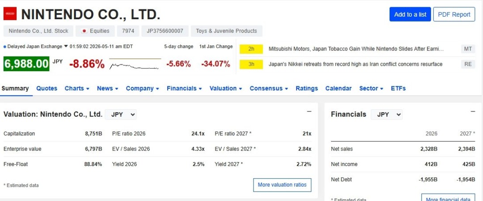Click the Yield 2026 value 2.5%
The width and height of the screenshot is (483, 201).
[x=199, y=164]
